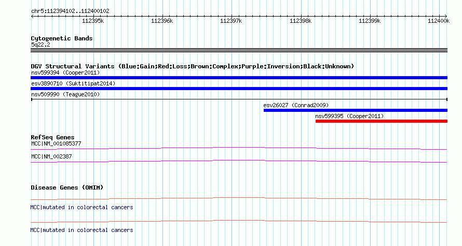Click the black nsv509990 variant line
This screenshot has width=462, height=246.
tap(239, 99)
